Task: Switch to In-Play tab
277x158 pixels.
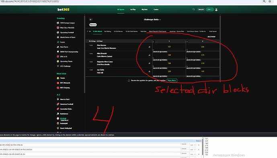Action: (133, 10)
